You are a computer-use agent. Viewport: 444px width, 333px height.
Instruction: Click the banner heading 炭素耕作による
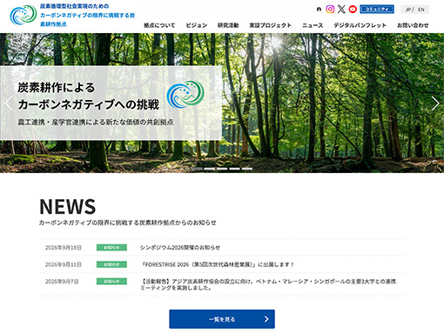point(57,88)
